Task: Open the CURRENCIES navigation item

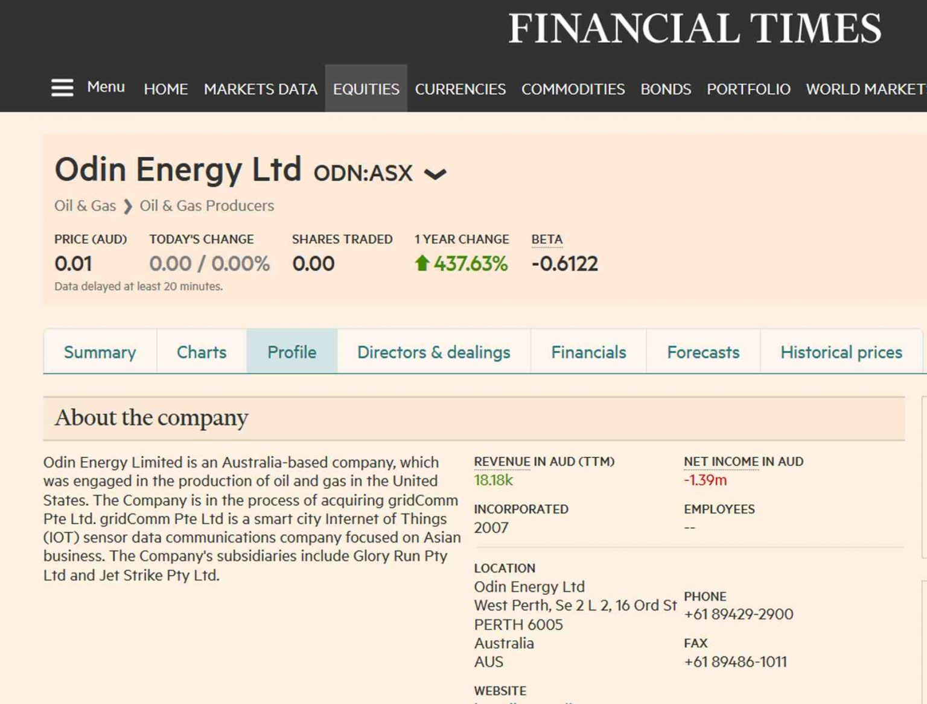Action: pyautogui.click(x=460, y=89)
